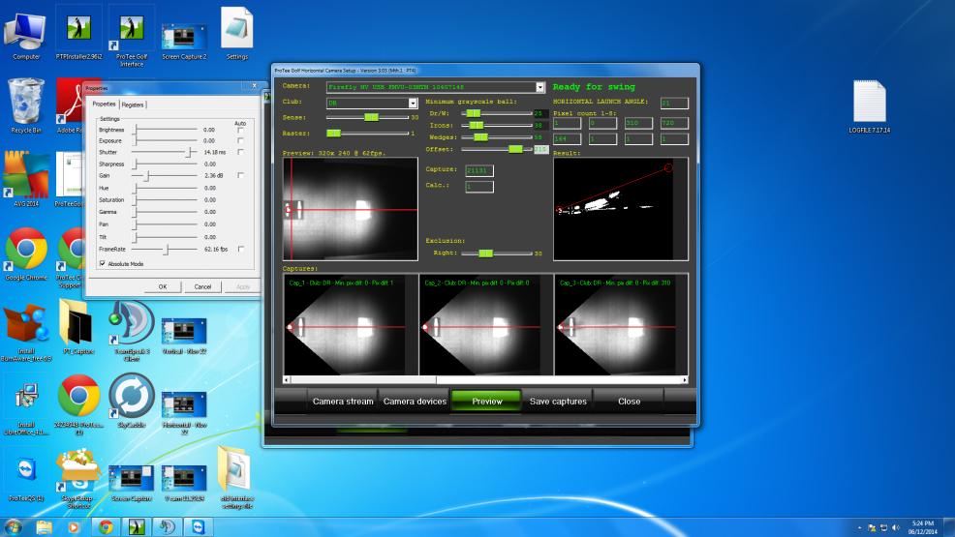955x537 pixels.
Task: Open the LOGFILE 7.17.14 desktop file
Action: tap(869, 106)
